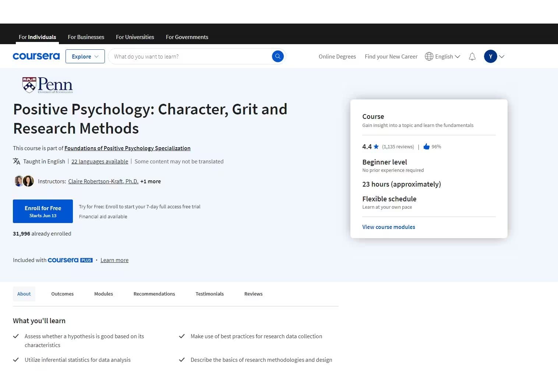Click Make use of best practices item
558x371 pixels.
tap(256, 336)
